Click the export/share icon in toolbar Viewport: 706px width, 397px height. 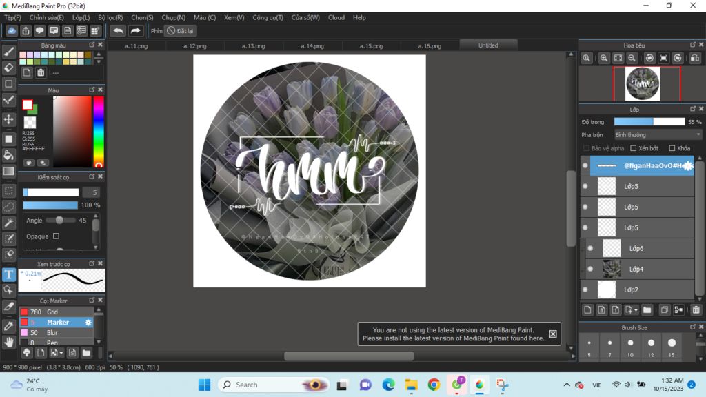tap(26, 30)
